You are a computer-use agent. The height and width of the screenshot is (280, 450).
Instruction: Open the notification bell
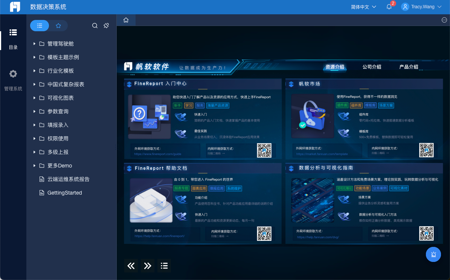389,7
